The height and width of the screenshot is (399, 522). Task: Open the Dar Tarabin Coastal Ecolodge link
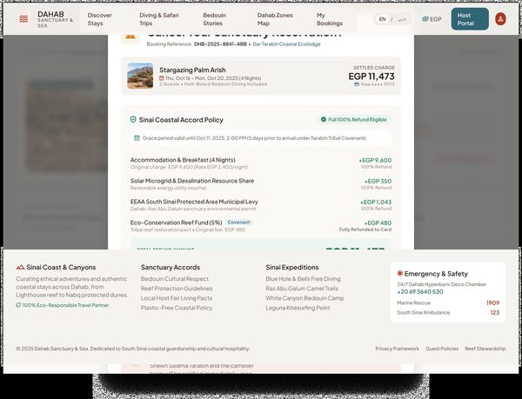pos(286,43)
